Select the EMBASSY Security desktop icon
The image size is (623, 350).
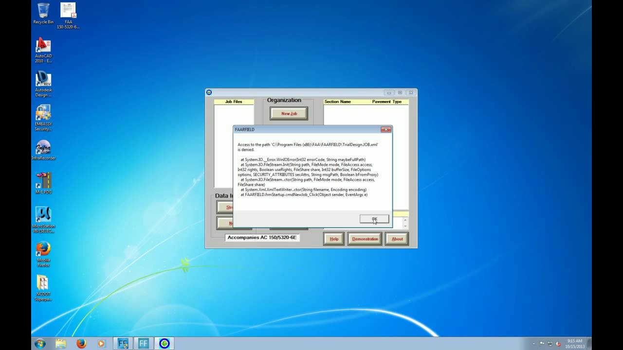(x=43, y=119)
